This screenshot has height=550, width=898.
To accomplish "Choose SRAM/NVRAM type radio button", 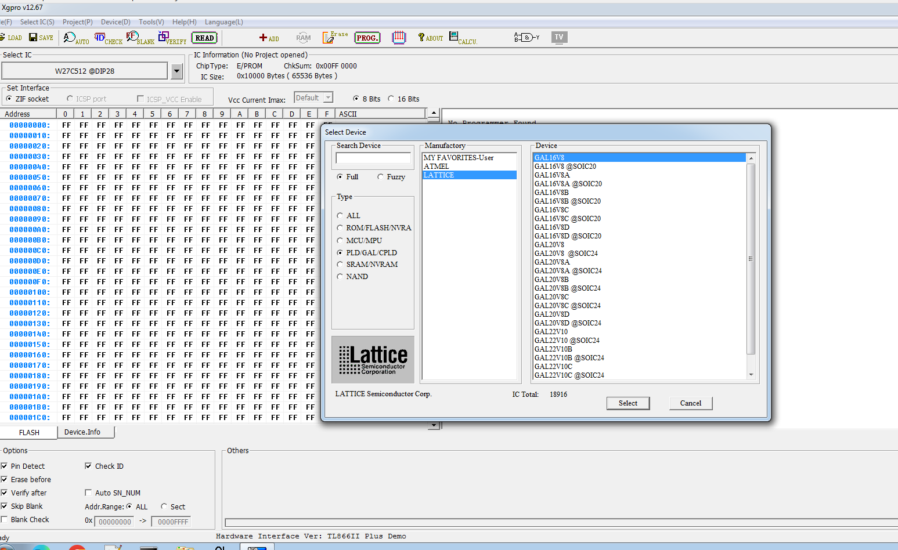I will [340, 265].
